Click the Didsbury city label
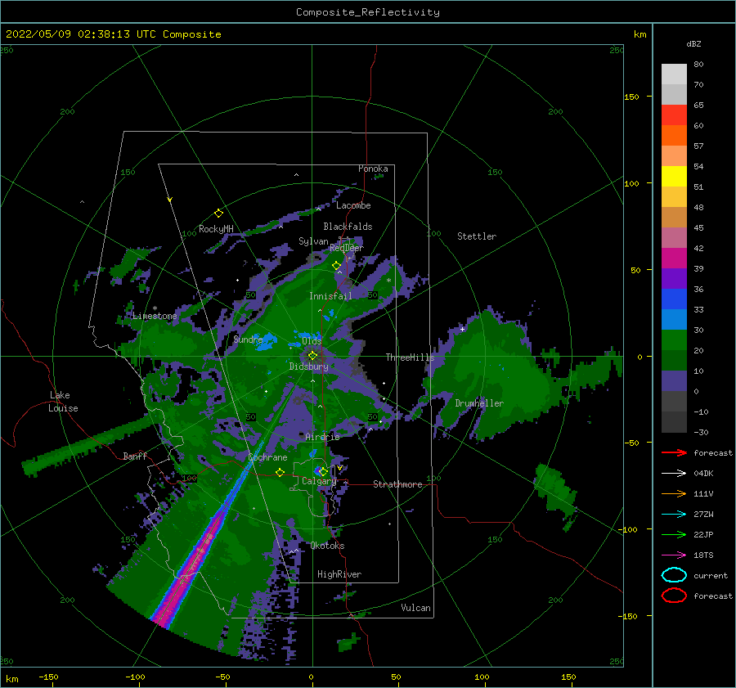This screenshot has height=688, width=736. tap(309, 366)
